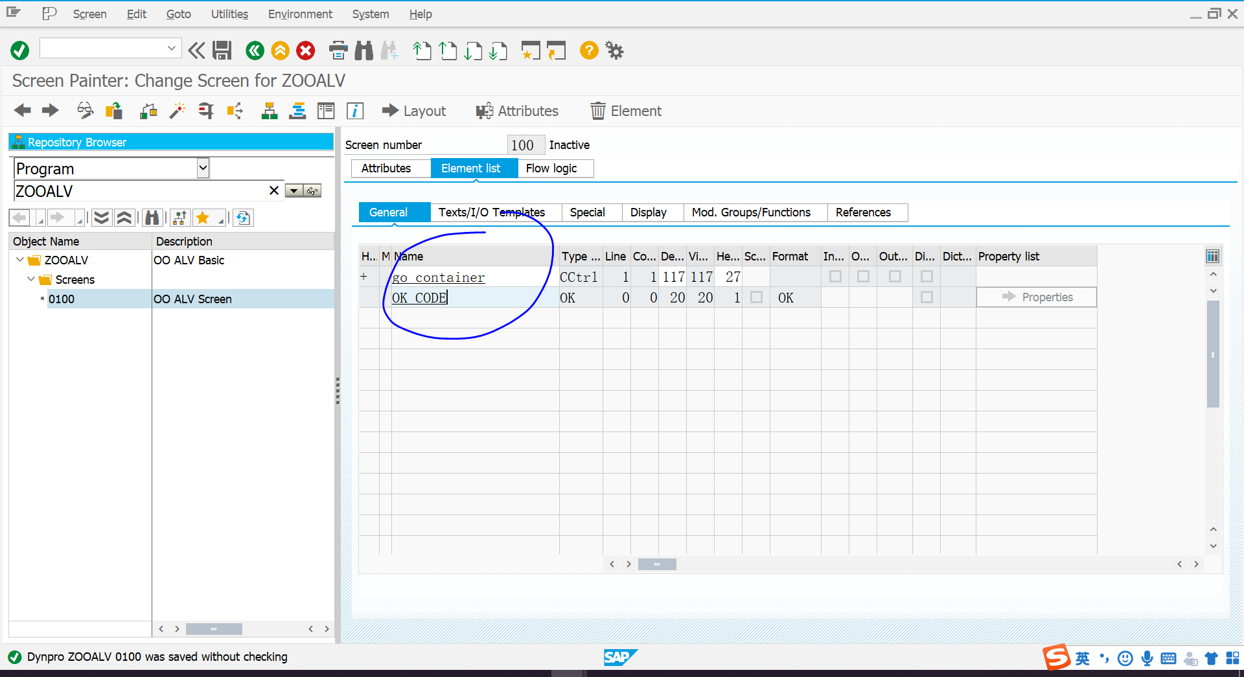1244x677 pixels.
Task: Click the magic wand activate icon
Action: click(x=177, y=110)
